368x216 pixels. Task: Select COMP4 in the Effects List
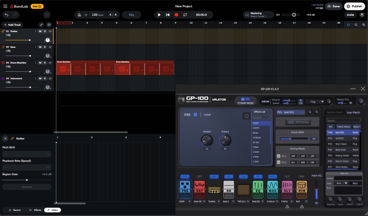point(261,128)
